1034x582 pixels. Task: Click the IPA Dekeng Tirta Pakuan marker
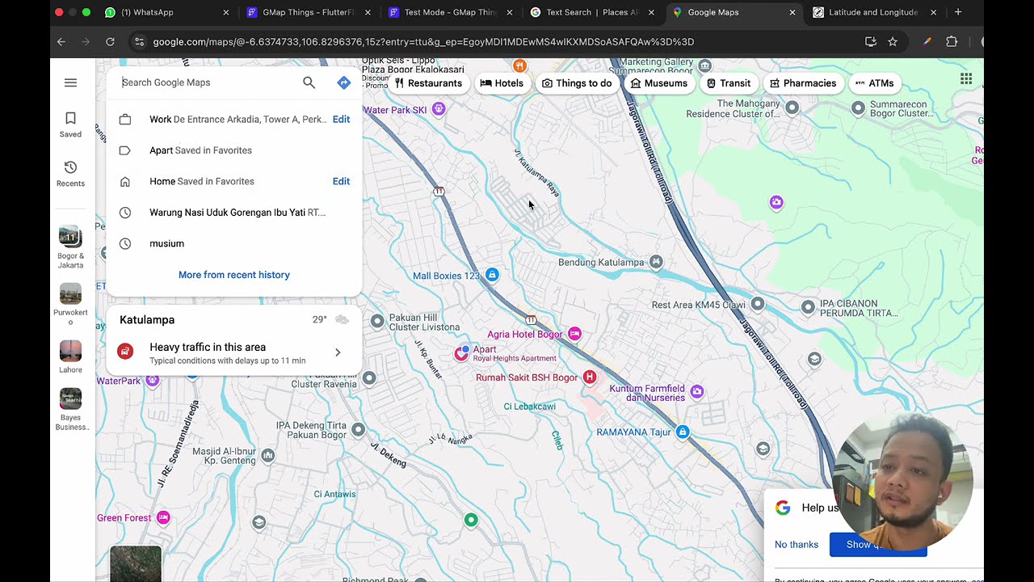[358, 429]
